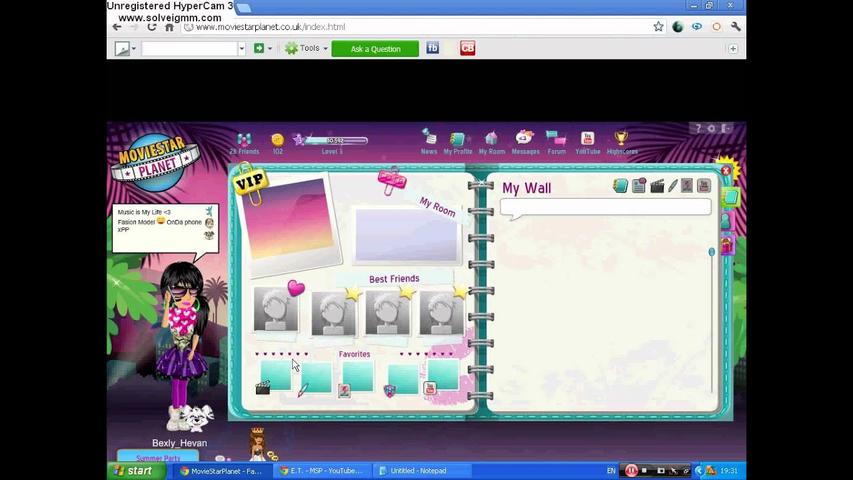The height and width of the screenshot is (480, 853).
Task: Close the profile book with the red X
Action: (726, 171)
